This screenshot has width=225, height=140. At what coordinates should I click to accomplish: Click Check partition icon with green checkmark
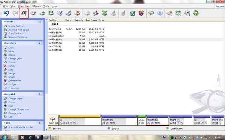133,13
